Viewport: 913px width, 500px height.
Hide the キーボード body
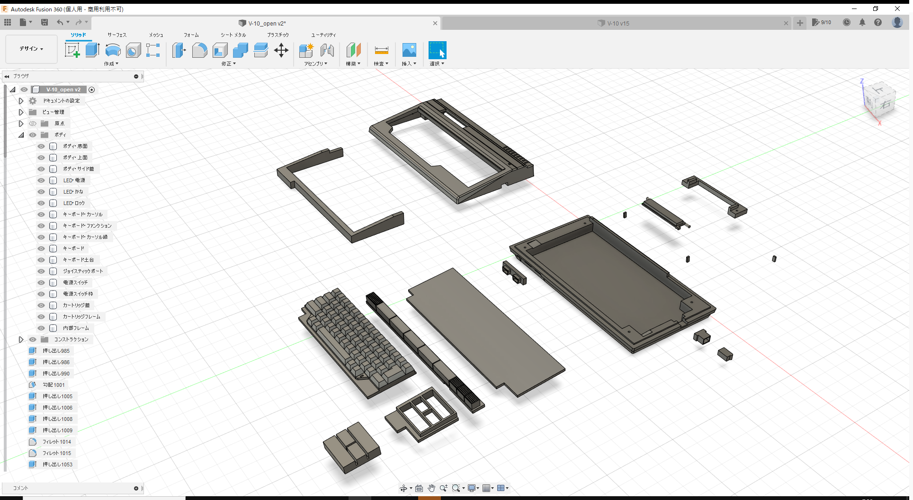pyautogui.click(x=41, y=249)
